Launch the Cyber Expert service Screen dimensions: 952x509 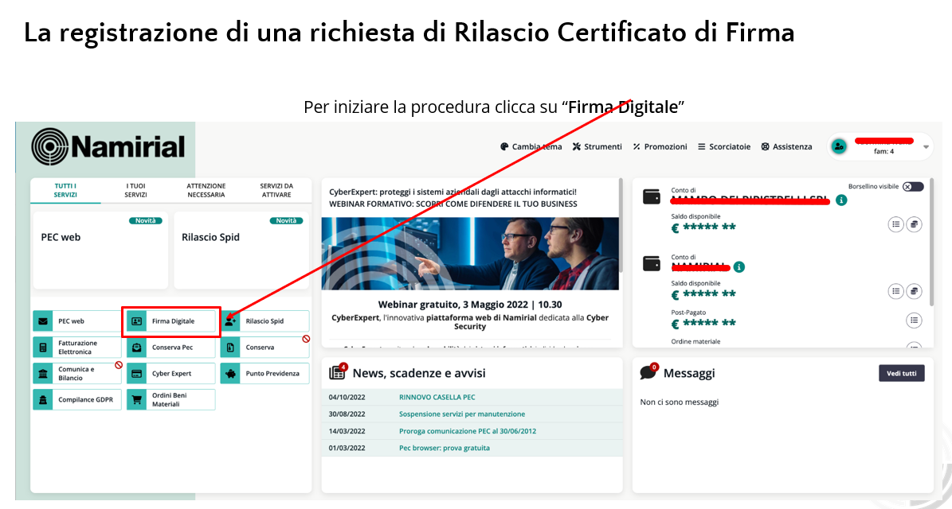170,373
